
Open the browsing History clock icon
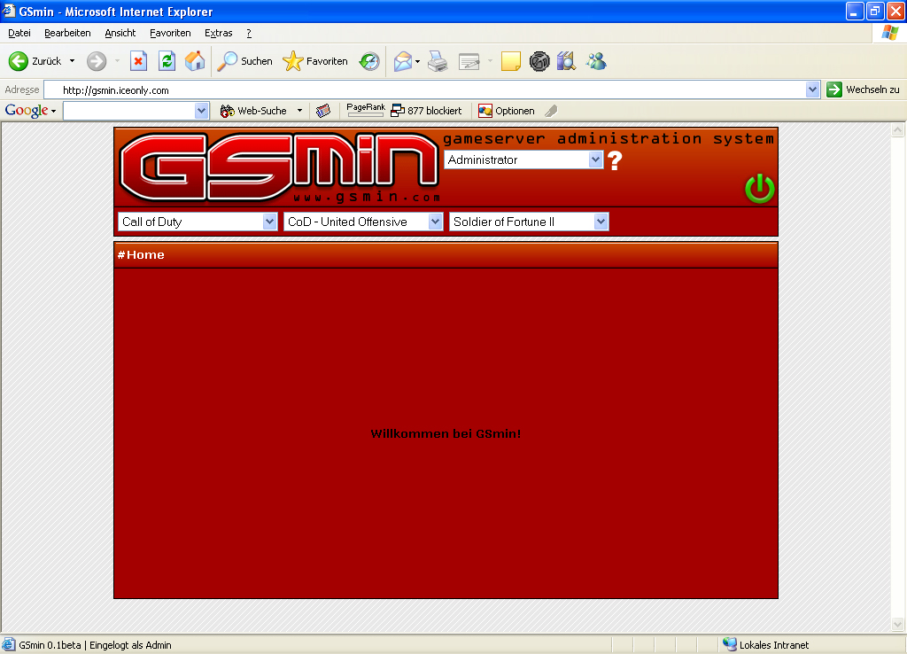pos(369,61)
